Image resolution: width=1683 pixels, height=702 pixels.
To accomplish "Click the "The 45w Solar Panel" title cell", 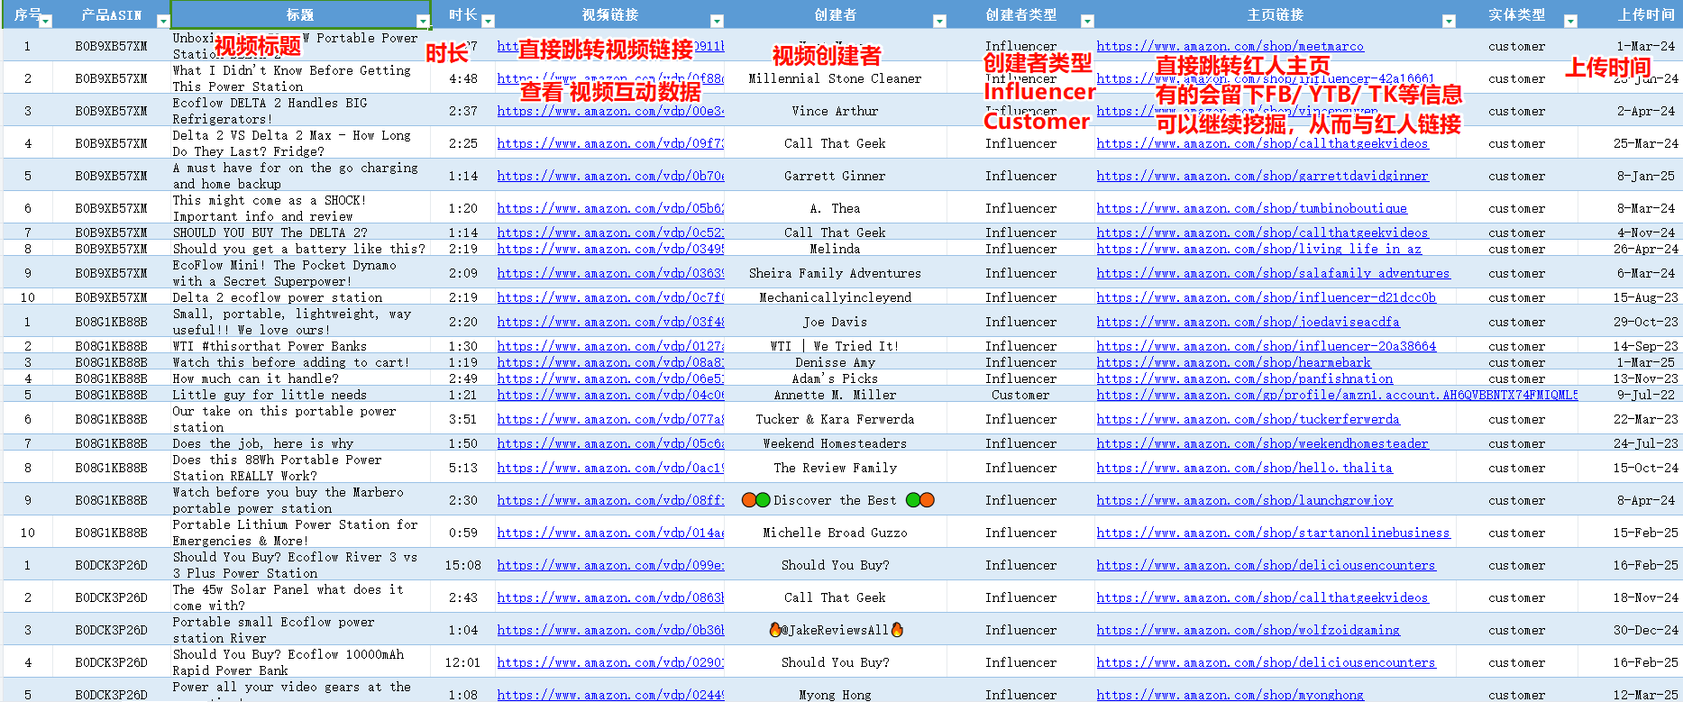I will coord(300,597).
